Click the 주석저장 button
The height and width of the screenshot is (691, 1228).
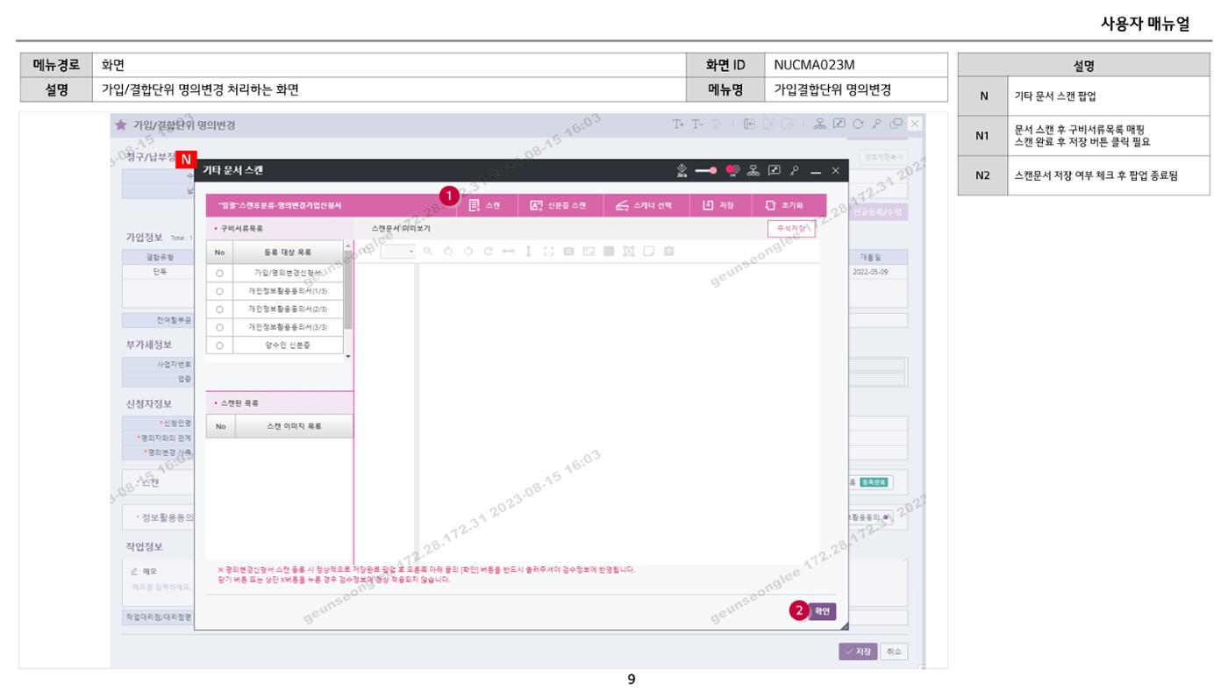pyautogui.click(x=790, y=228)
